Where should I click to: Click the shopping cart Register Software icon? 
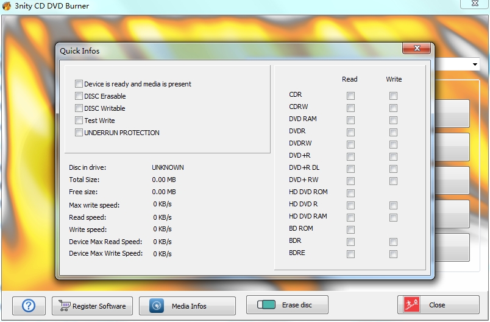coord(65,306)
